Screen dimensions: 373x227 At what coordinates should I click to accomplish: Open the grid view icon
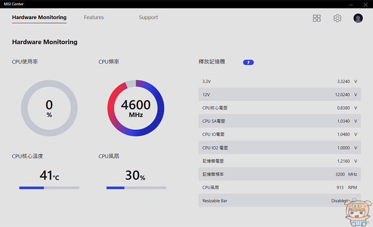317,18
